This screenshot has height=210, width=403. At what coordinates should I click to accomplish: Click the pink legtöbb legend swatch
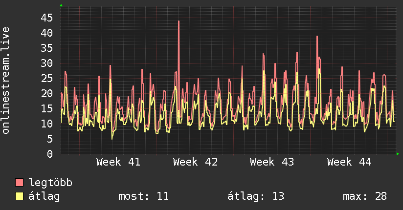pos(19,183)
